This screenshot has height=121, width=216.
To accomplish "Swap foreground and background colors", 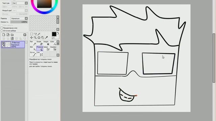I will coord(58,33).
